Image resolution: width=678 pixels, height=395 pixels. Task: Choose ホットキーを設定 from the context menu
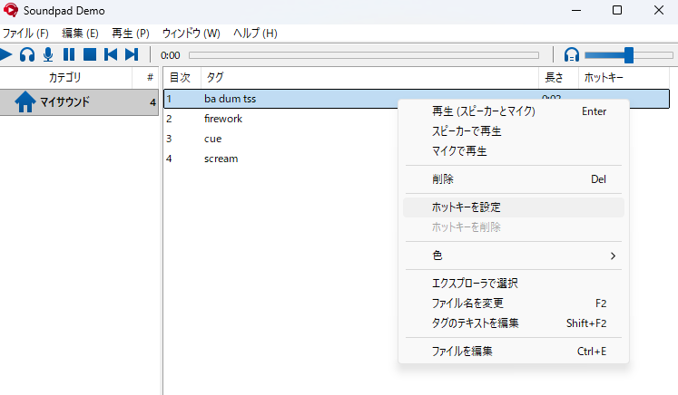(x=466, y=207)
